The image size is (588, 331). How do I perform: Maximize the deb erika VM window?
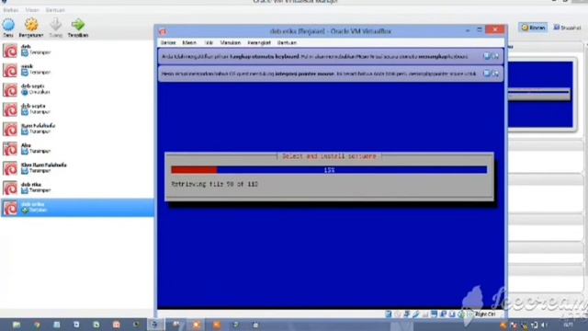[x=480, y=30]
